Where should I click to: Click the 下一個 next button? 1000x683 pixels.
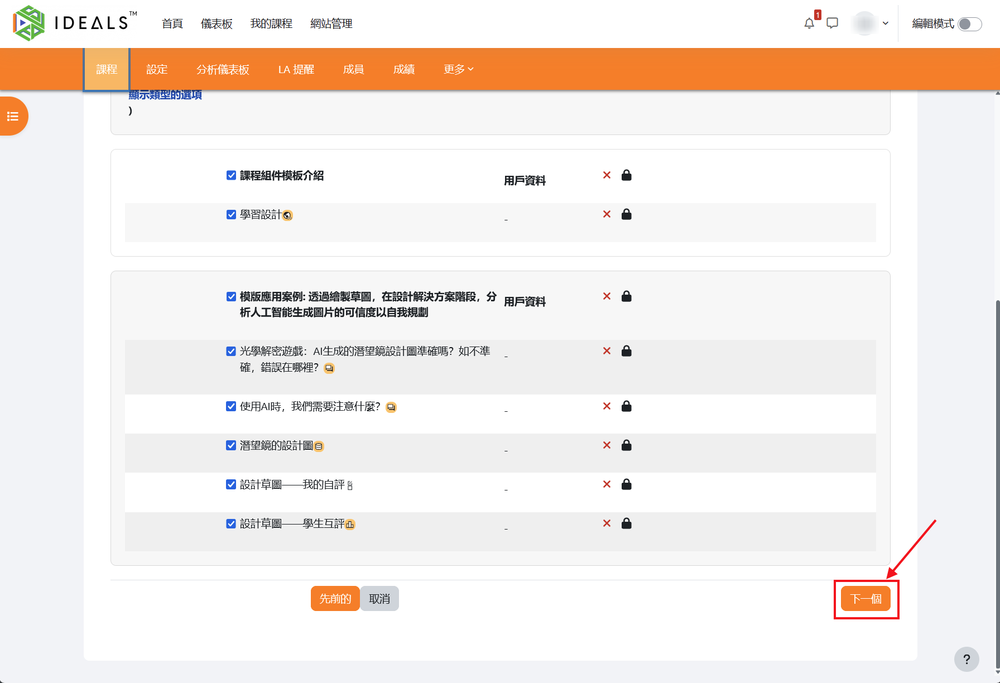click(866, 599)
